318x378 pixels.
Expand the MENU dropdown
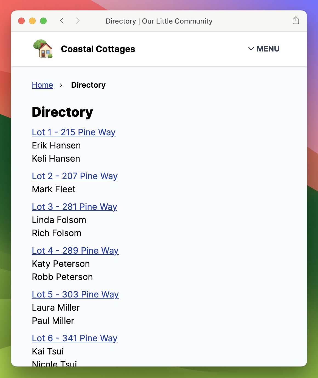point(264,49)
